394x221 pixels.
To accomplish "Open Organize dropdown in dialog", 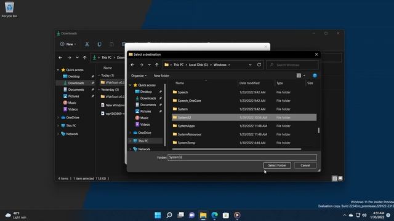I will pyautogui.click(x=139, y=76).
